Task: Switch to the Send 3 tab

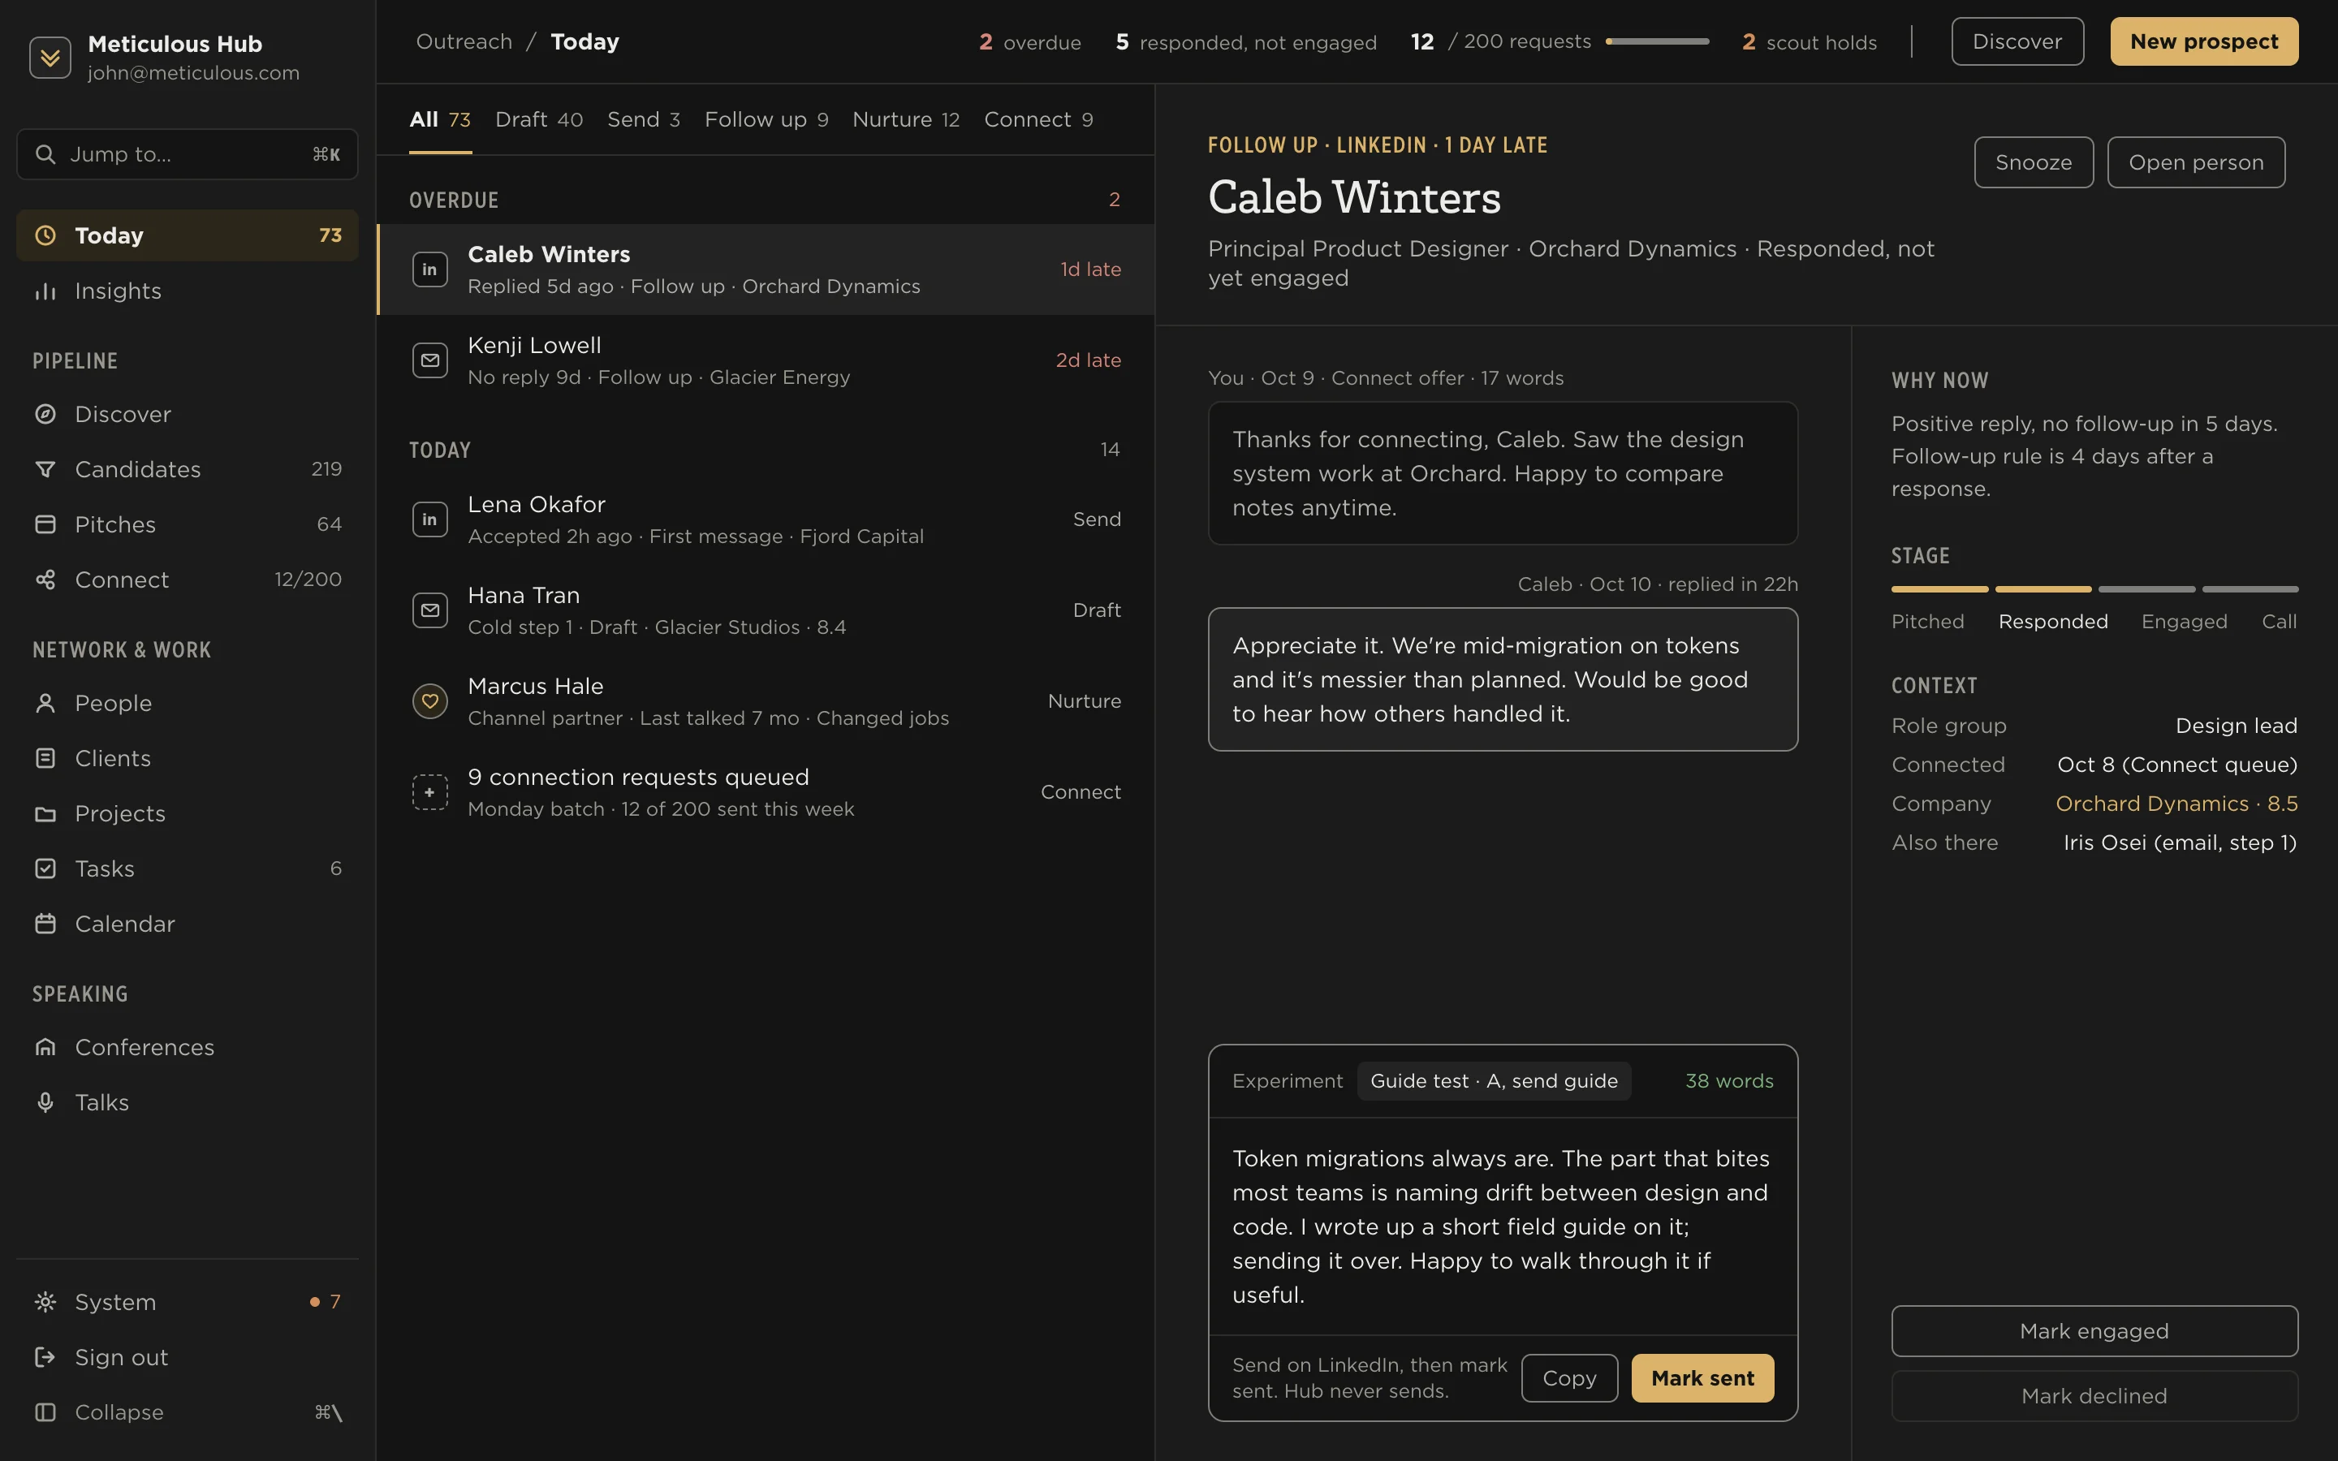Action: coord(644,119)
